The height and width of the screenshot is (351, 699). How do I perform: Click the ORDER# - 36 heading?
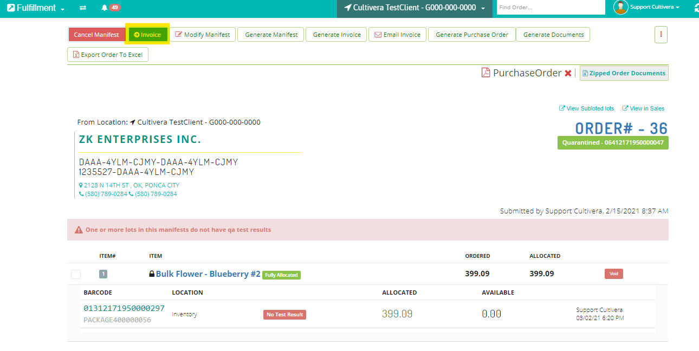621,128
